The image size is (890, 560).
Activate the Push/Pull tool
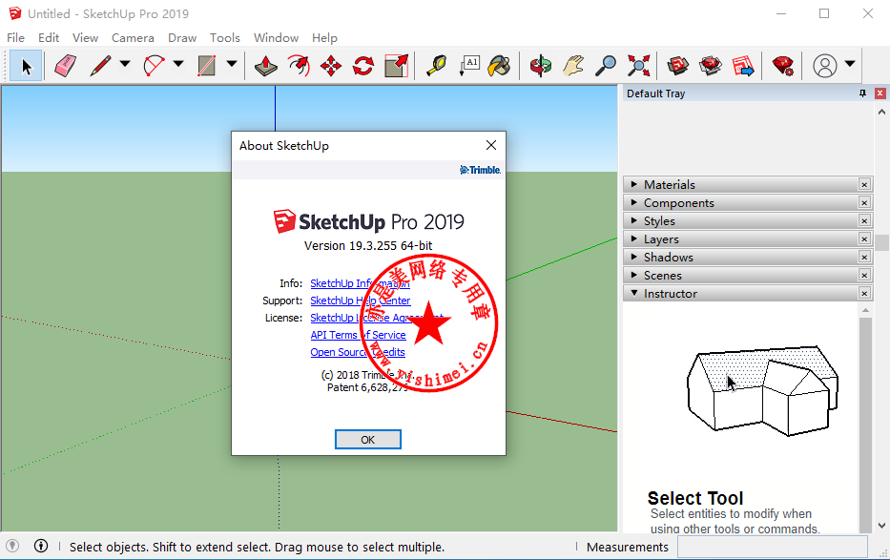coord(265,66)
